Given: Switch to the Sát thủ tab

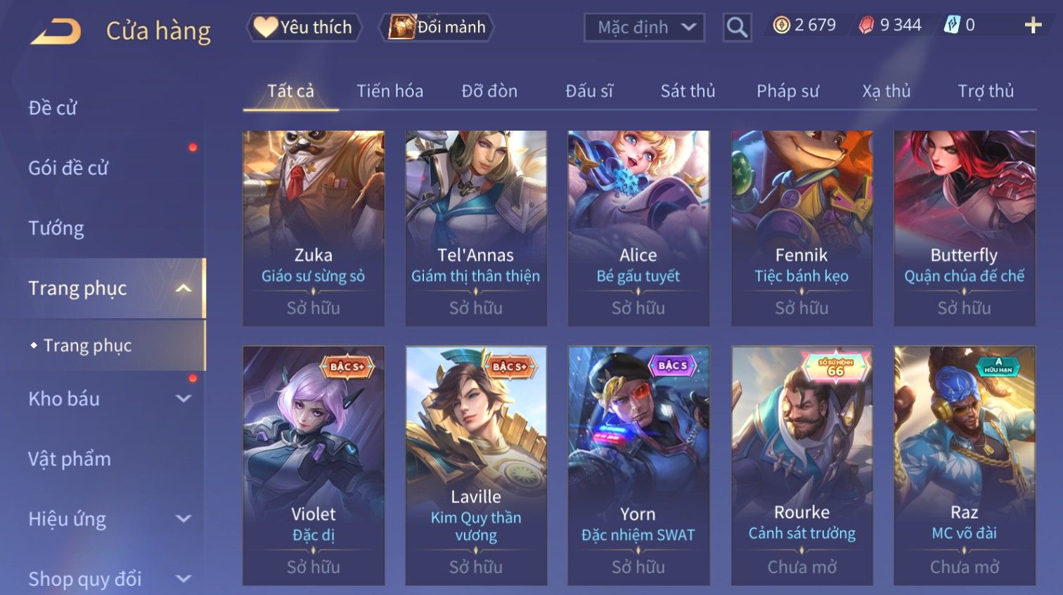Looking at the screenshot, I should coord(688,91).
